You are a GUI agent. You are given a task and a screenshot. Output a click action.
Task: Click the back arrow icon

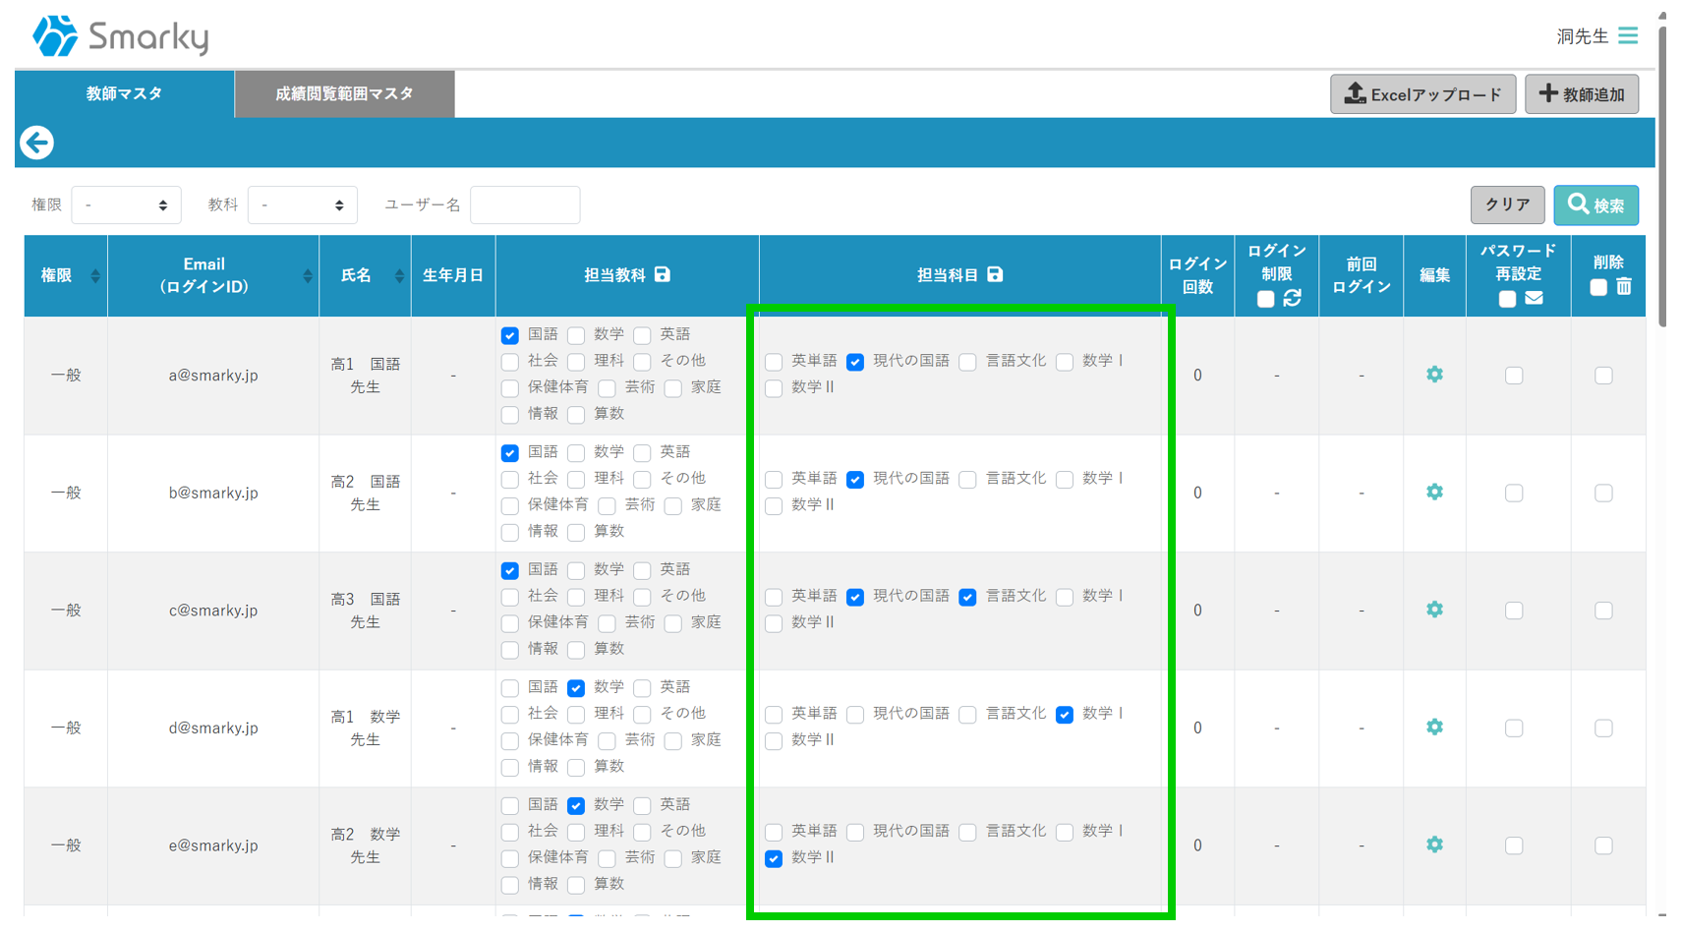(37, 143)
